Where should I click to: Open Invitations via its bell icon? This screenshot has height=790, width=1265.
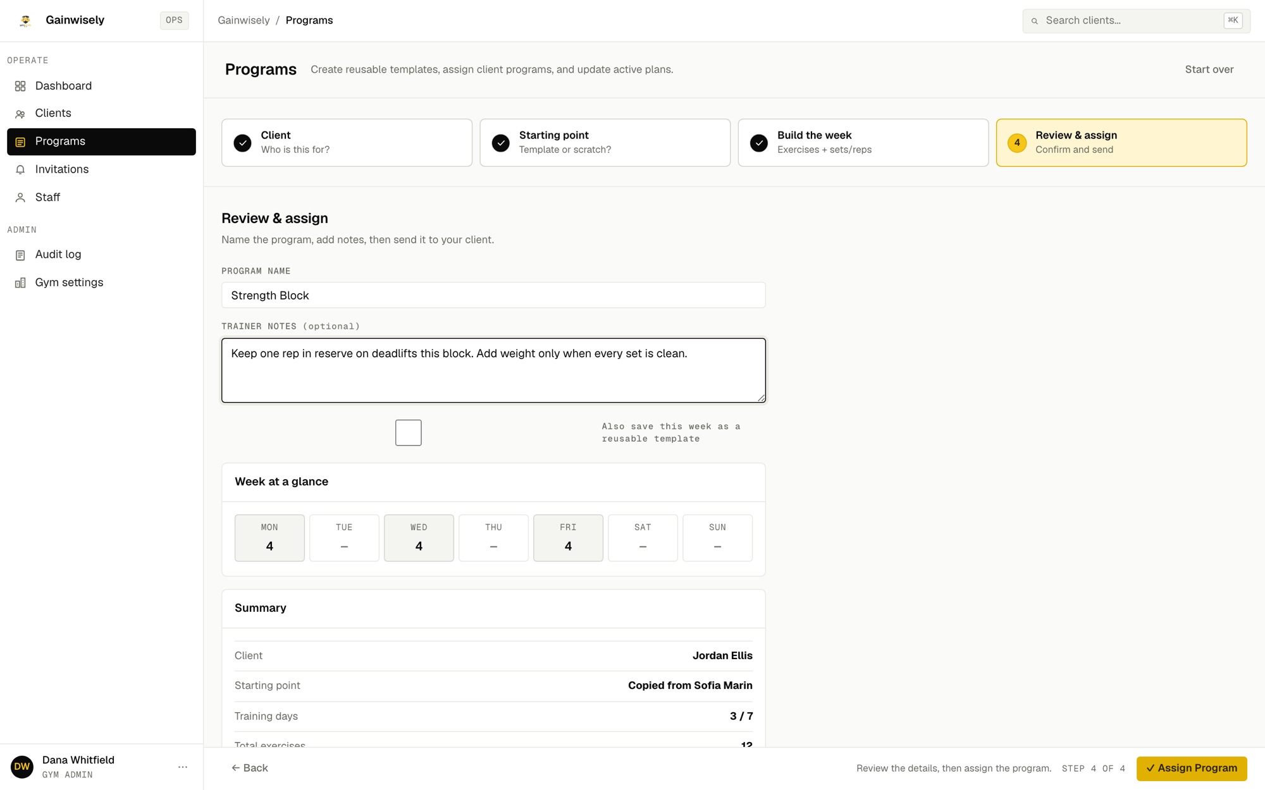tap(20, 169)
